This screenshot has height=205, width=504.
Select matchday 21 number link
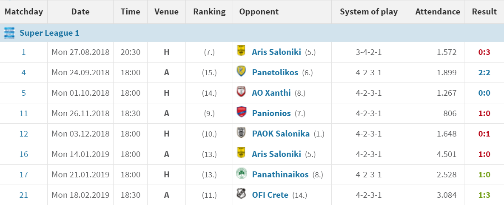tap(23, 195)
